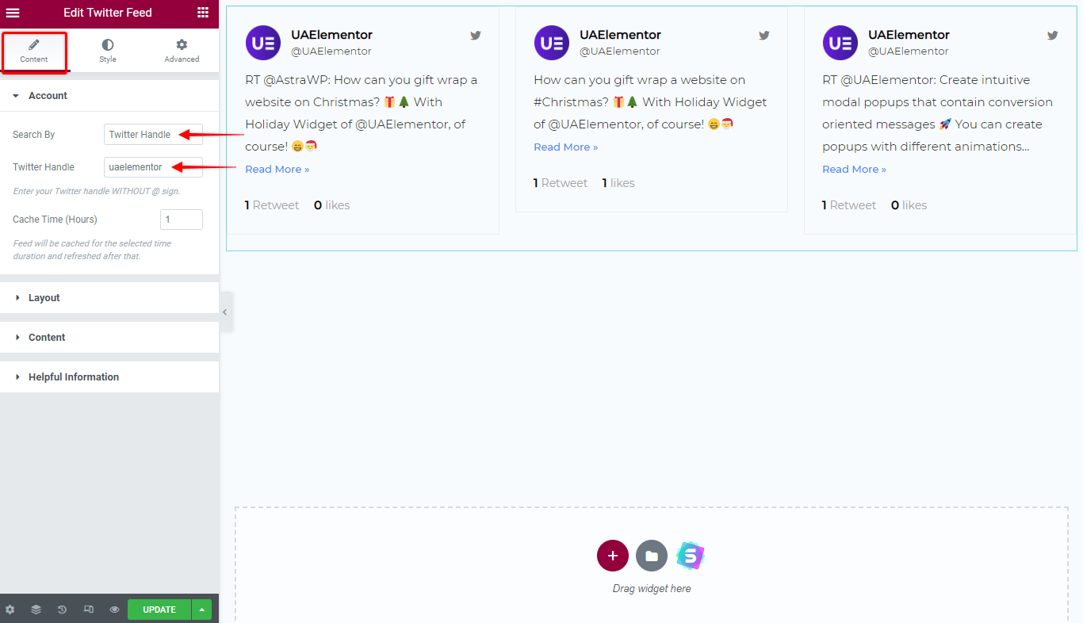Open the Elementor hamburger menu
Screen dimensions: 1083x623
click(x=13, y=13)
